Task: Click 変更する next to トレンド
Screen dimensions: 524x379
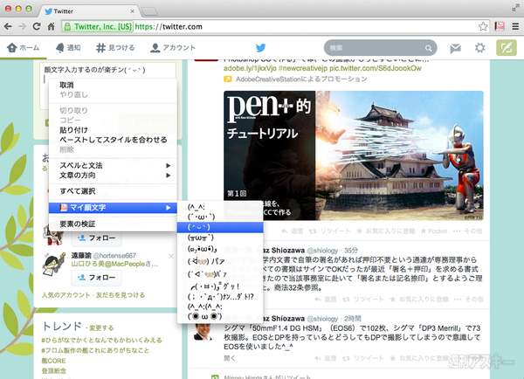Action: coord(101,327)
